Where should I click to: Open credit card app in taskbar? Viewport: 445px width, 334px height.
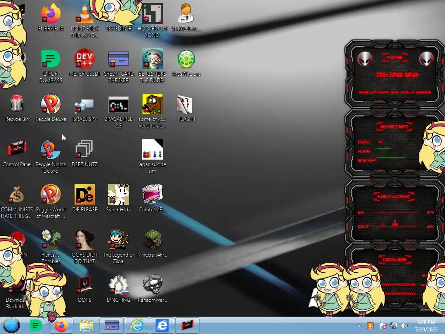[x=112, y=325]
